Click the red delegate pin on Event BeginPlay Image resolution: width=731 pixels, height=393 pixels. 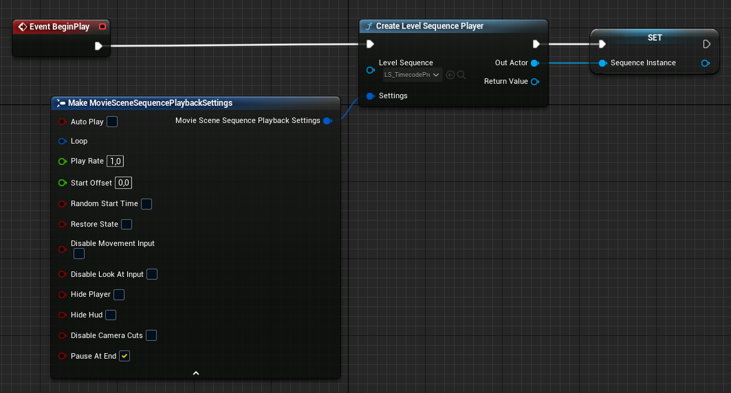click(102, 27)
